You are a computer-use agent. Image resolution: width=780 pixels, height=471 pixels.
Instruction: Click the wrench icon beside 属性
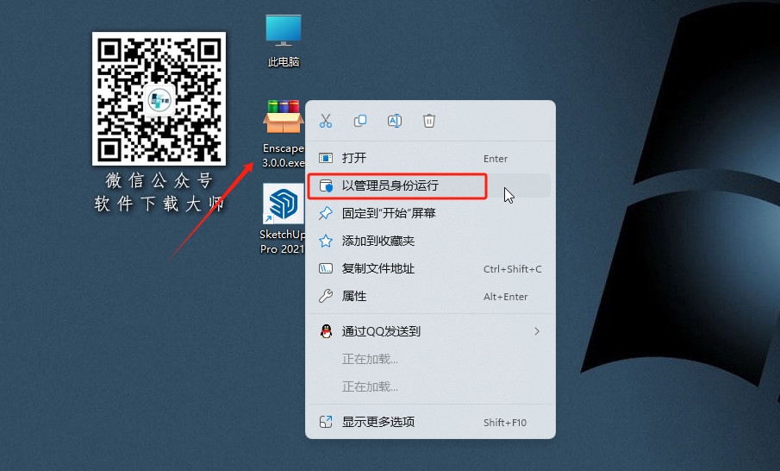click(326, 296)
